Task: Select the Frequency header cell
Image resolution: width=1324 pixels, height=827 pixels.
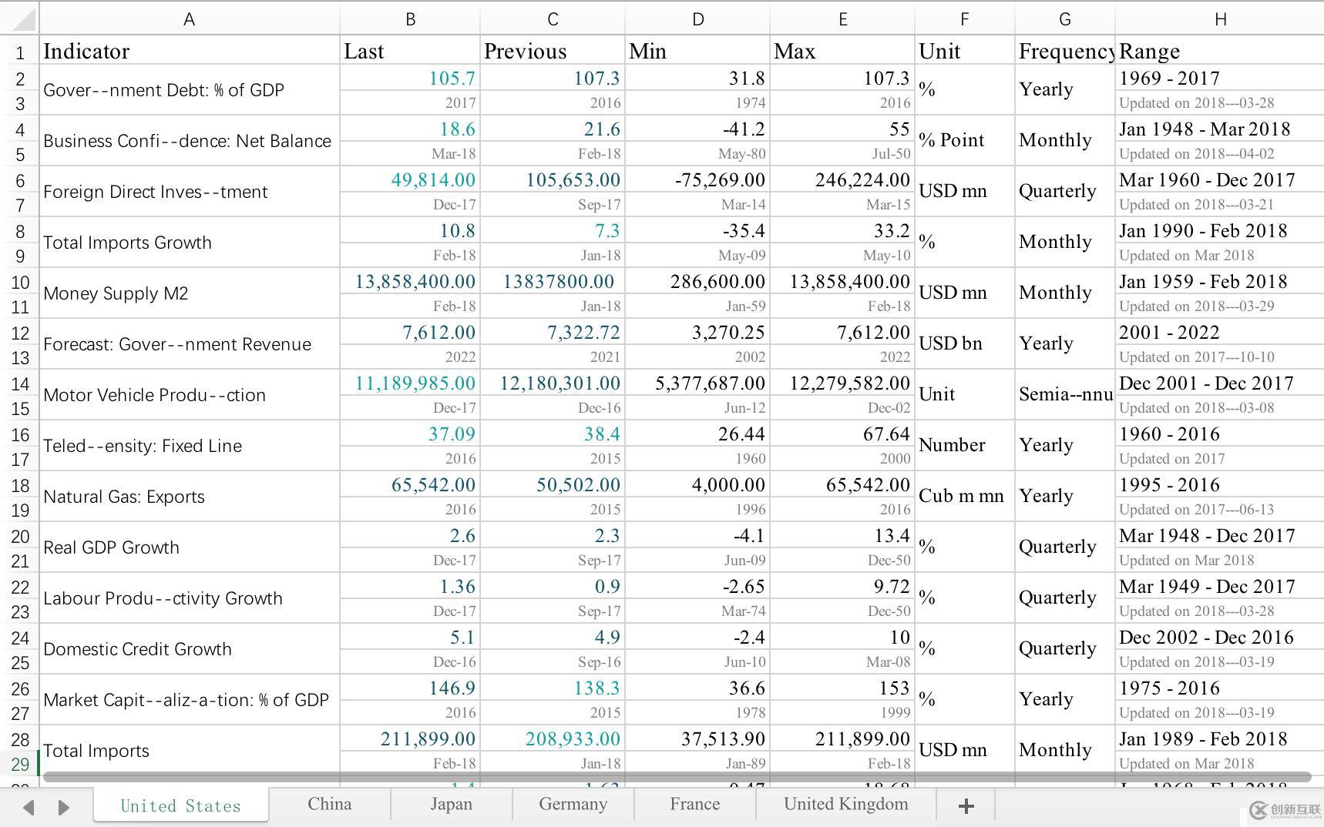Action: [x=1064, y=52]
